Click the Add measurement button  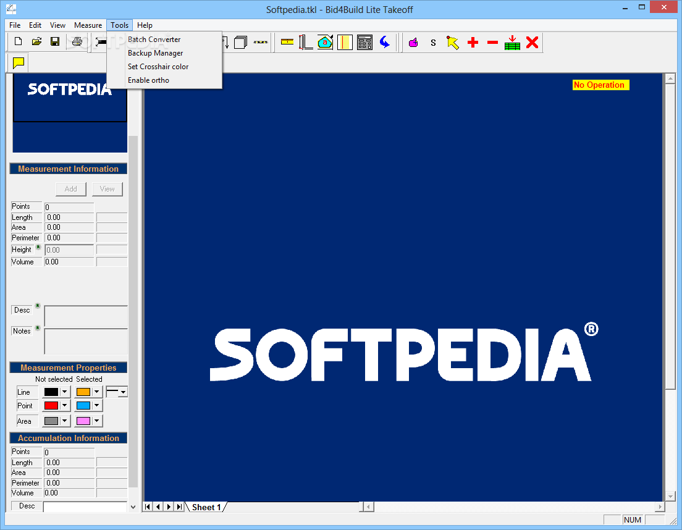click(71, 188)
